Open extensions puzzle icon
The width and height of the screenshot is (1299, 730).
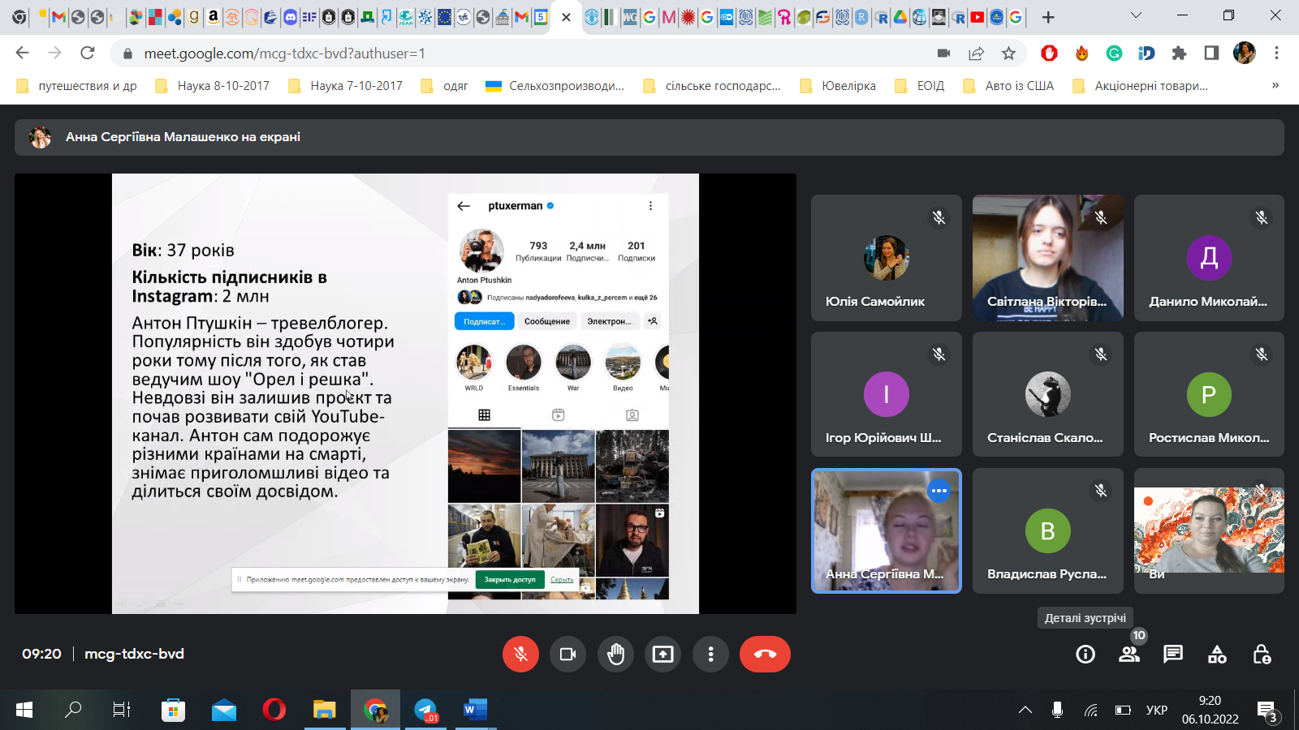1179,53
